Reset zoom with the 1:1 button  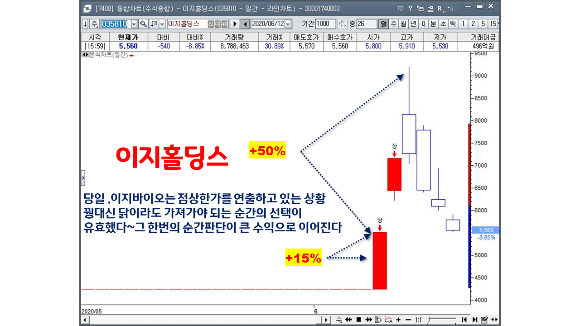point(418,320)
